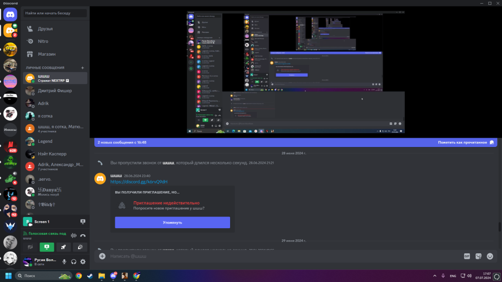Open the Friends tab
This screenshot has height=282, width=502.
pos(55,29)
